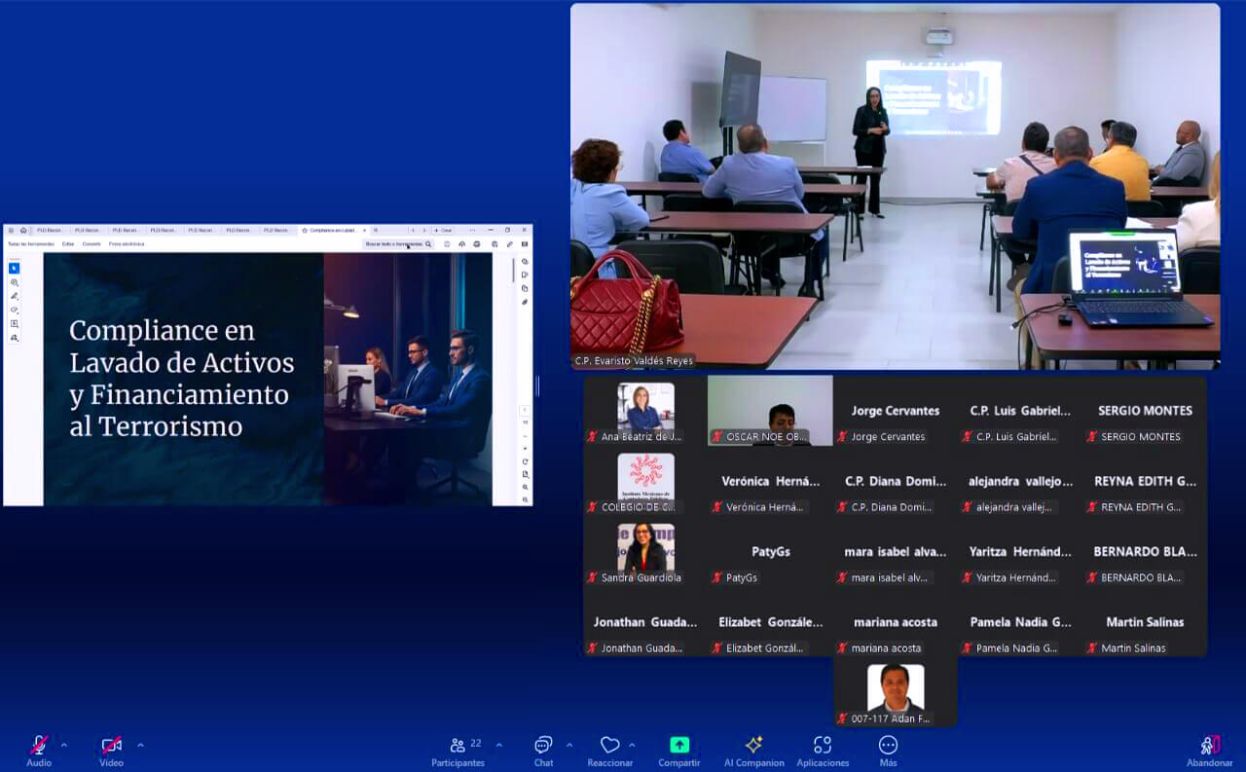Select the magnifier zoom tool in Acrobat's left toolbar
Viewport: 1246px width, 772px height.
[x=15, y=282]
